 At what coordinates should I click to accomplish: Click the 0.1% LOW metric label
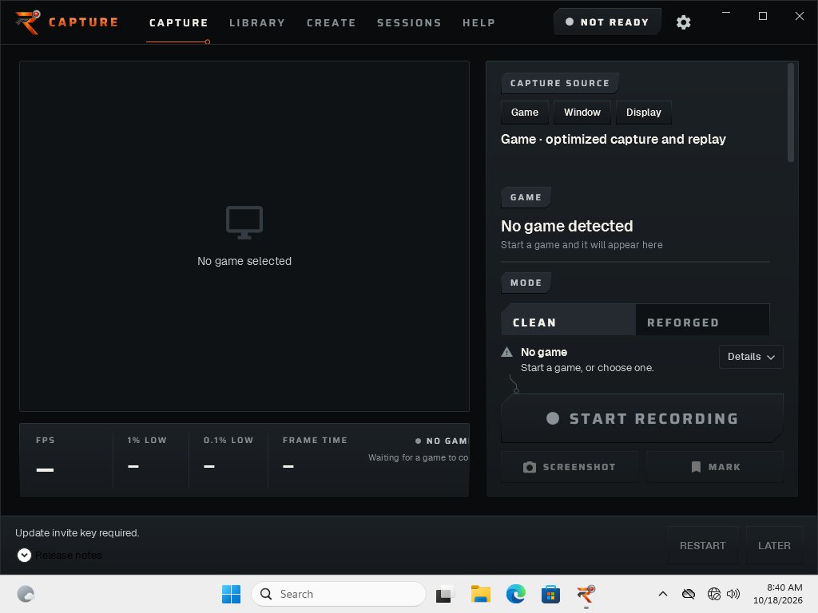(228, 441)
